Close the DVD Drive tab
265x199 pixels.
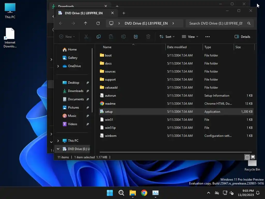point(112,13)
